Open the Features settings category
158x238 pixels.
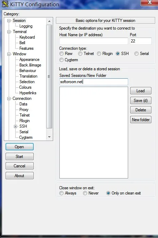click(26, 48)
